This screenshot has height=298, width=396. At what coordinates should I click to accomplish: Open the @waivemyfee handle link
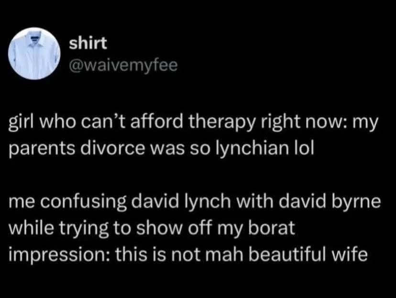123,66
